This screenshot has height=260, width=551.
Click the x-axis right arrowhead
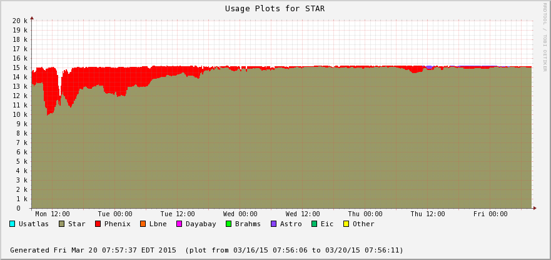[x=535, y=208]
